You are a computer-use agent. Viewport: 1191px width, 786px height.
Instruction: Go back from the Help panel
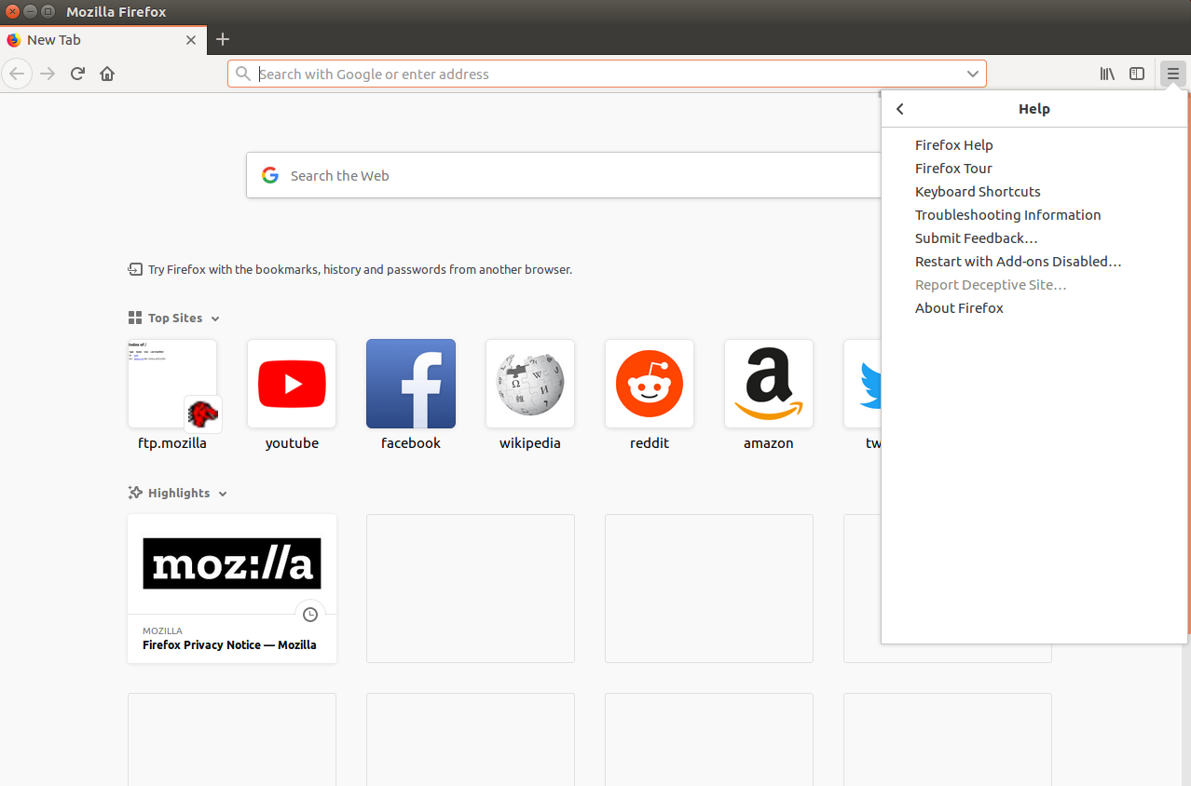900,109
